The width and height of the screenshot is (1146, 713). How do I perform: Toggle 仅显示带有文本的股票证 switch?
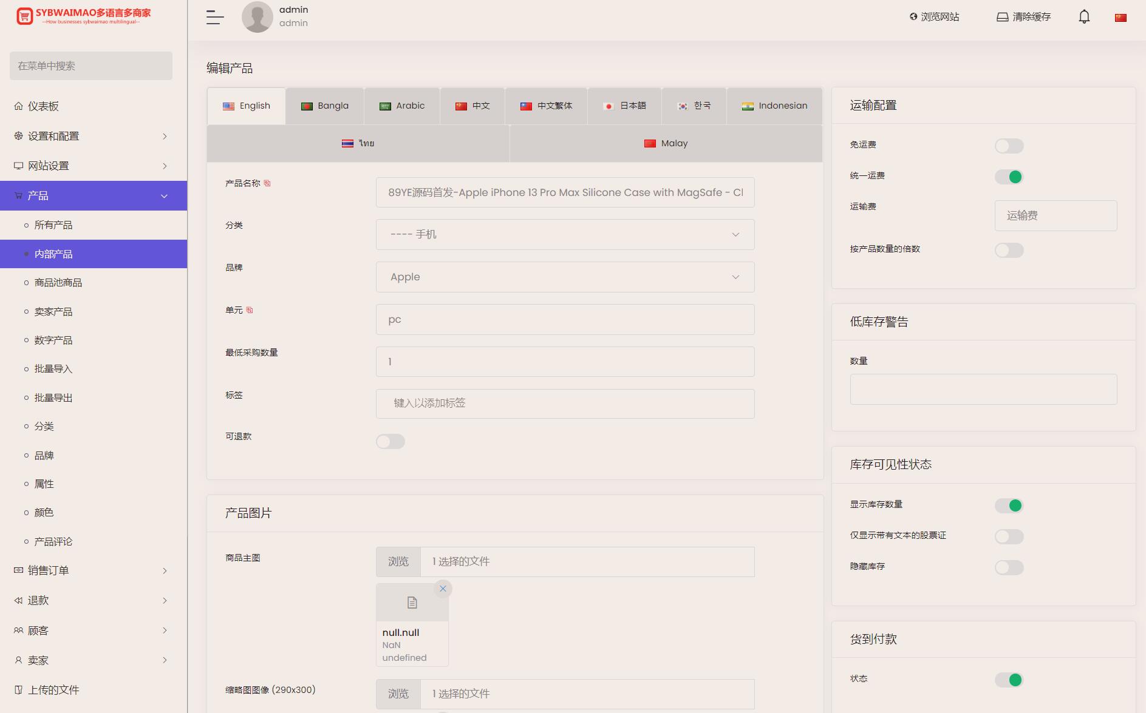(1009, 536)
